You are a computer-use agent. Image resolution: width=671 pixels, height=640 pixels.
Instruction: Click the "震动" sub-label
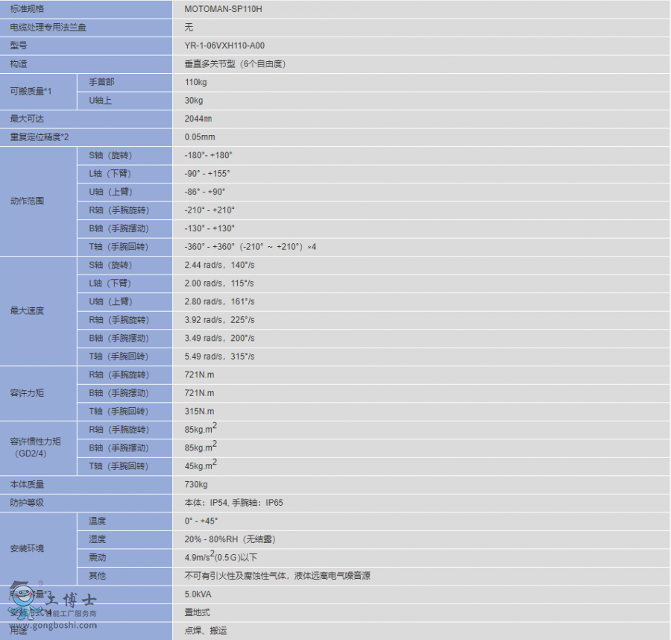pos(97,558)
